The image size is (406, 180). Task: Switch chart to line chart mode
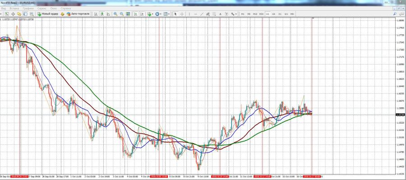(x=108, y=14)
